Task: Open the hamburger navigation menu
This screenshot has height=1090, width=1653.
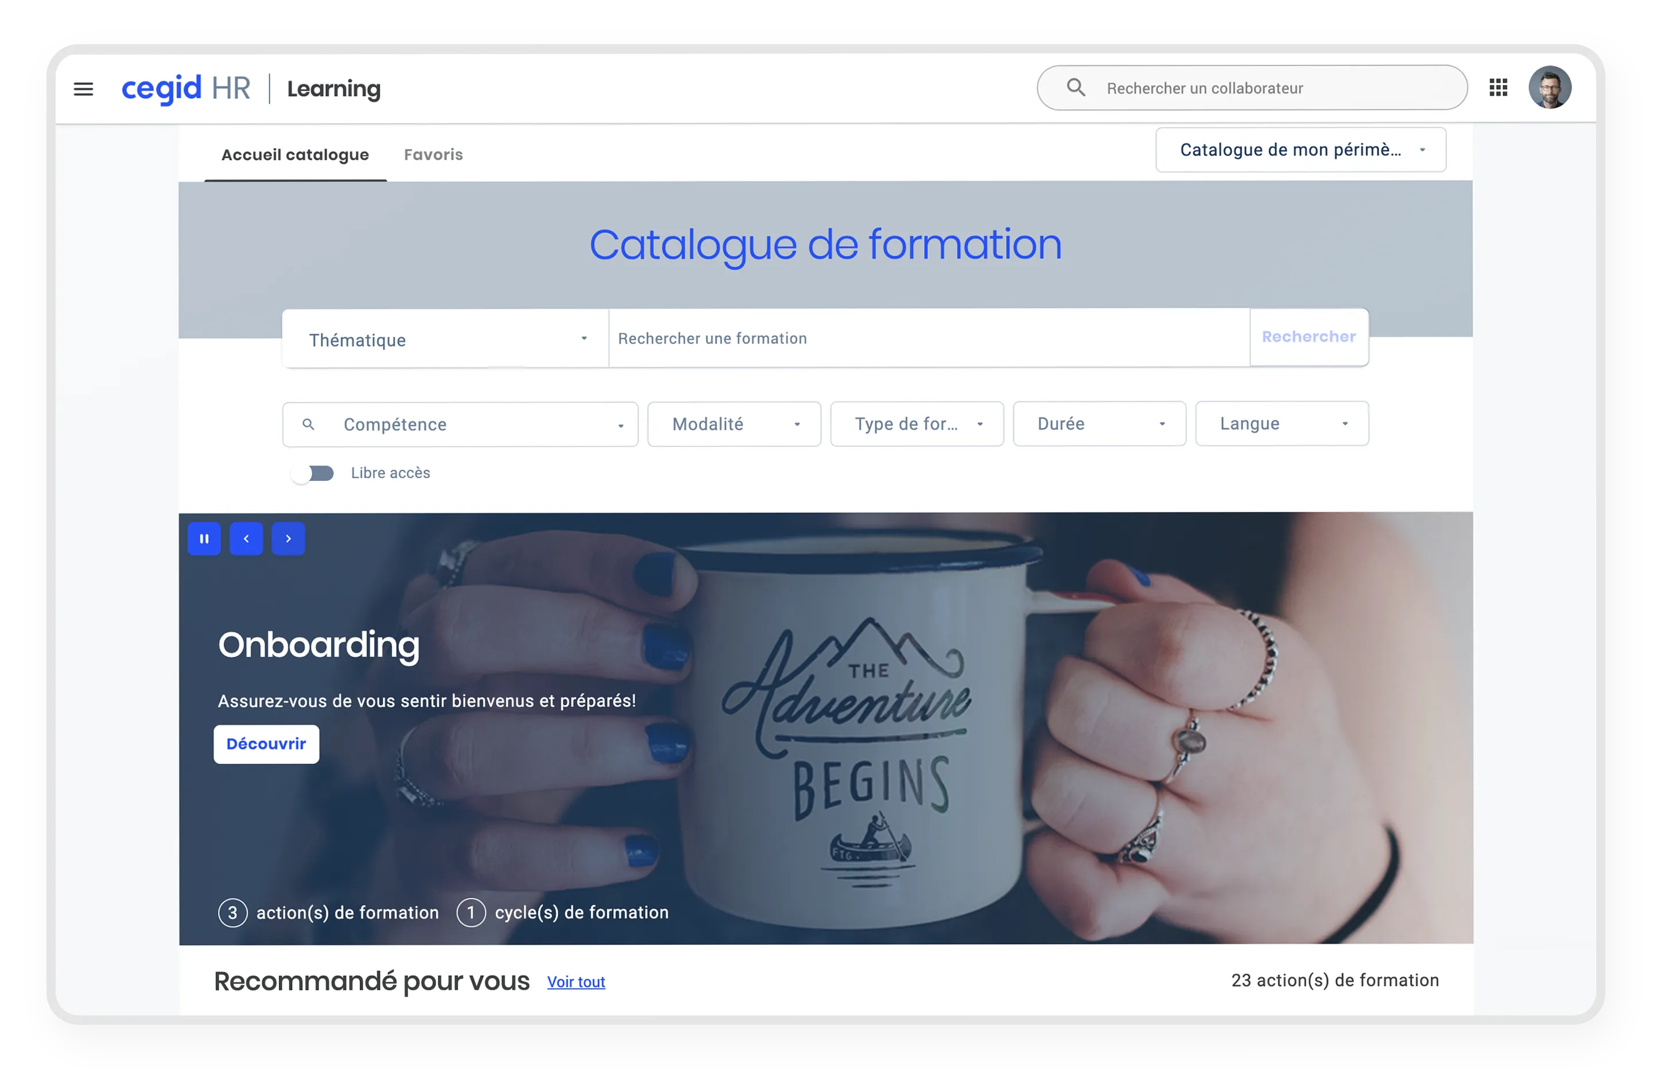Action: [x=83, y=89]
